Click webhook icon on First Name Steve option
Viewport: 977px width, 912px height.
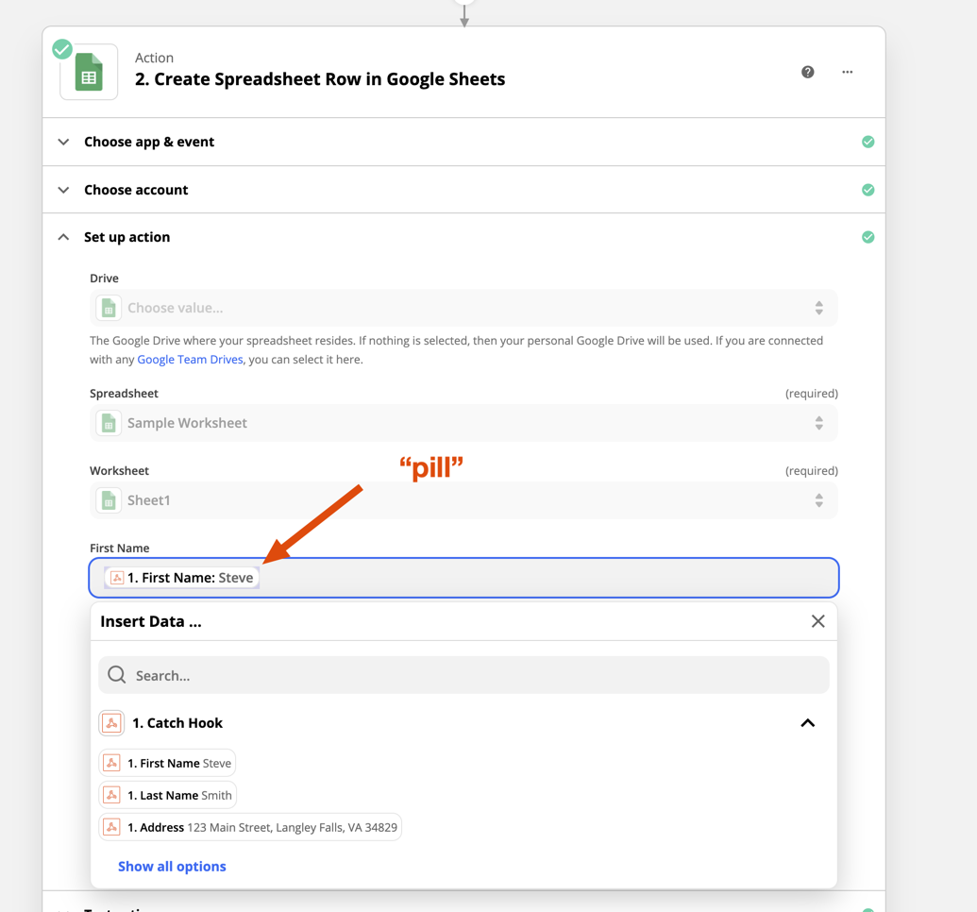coord(111,763)
